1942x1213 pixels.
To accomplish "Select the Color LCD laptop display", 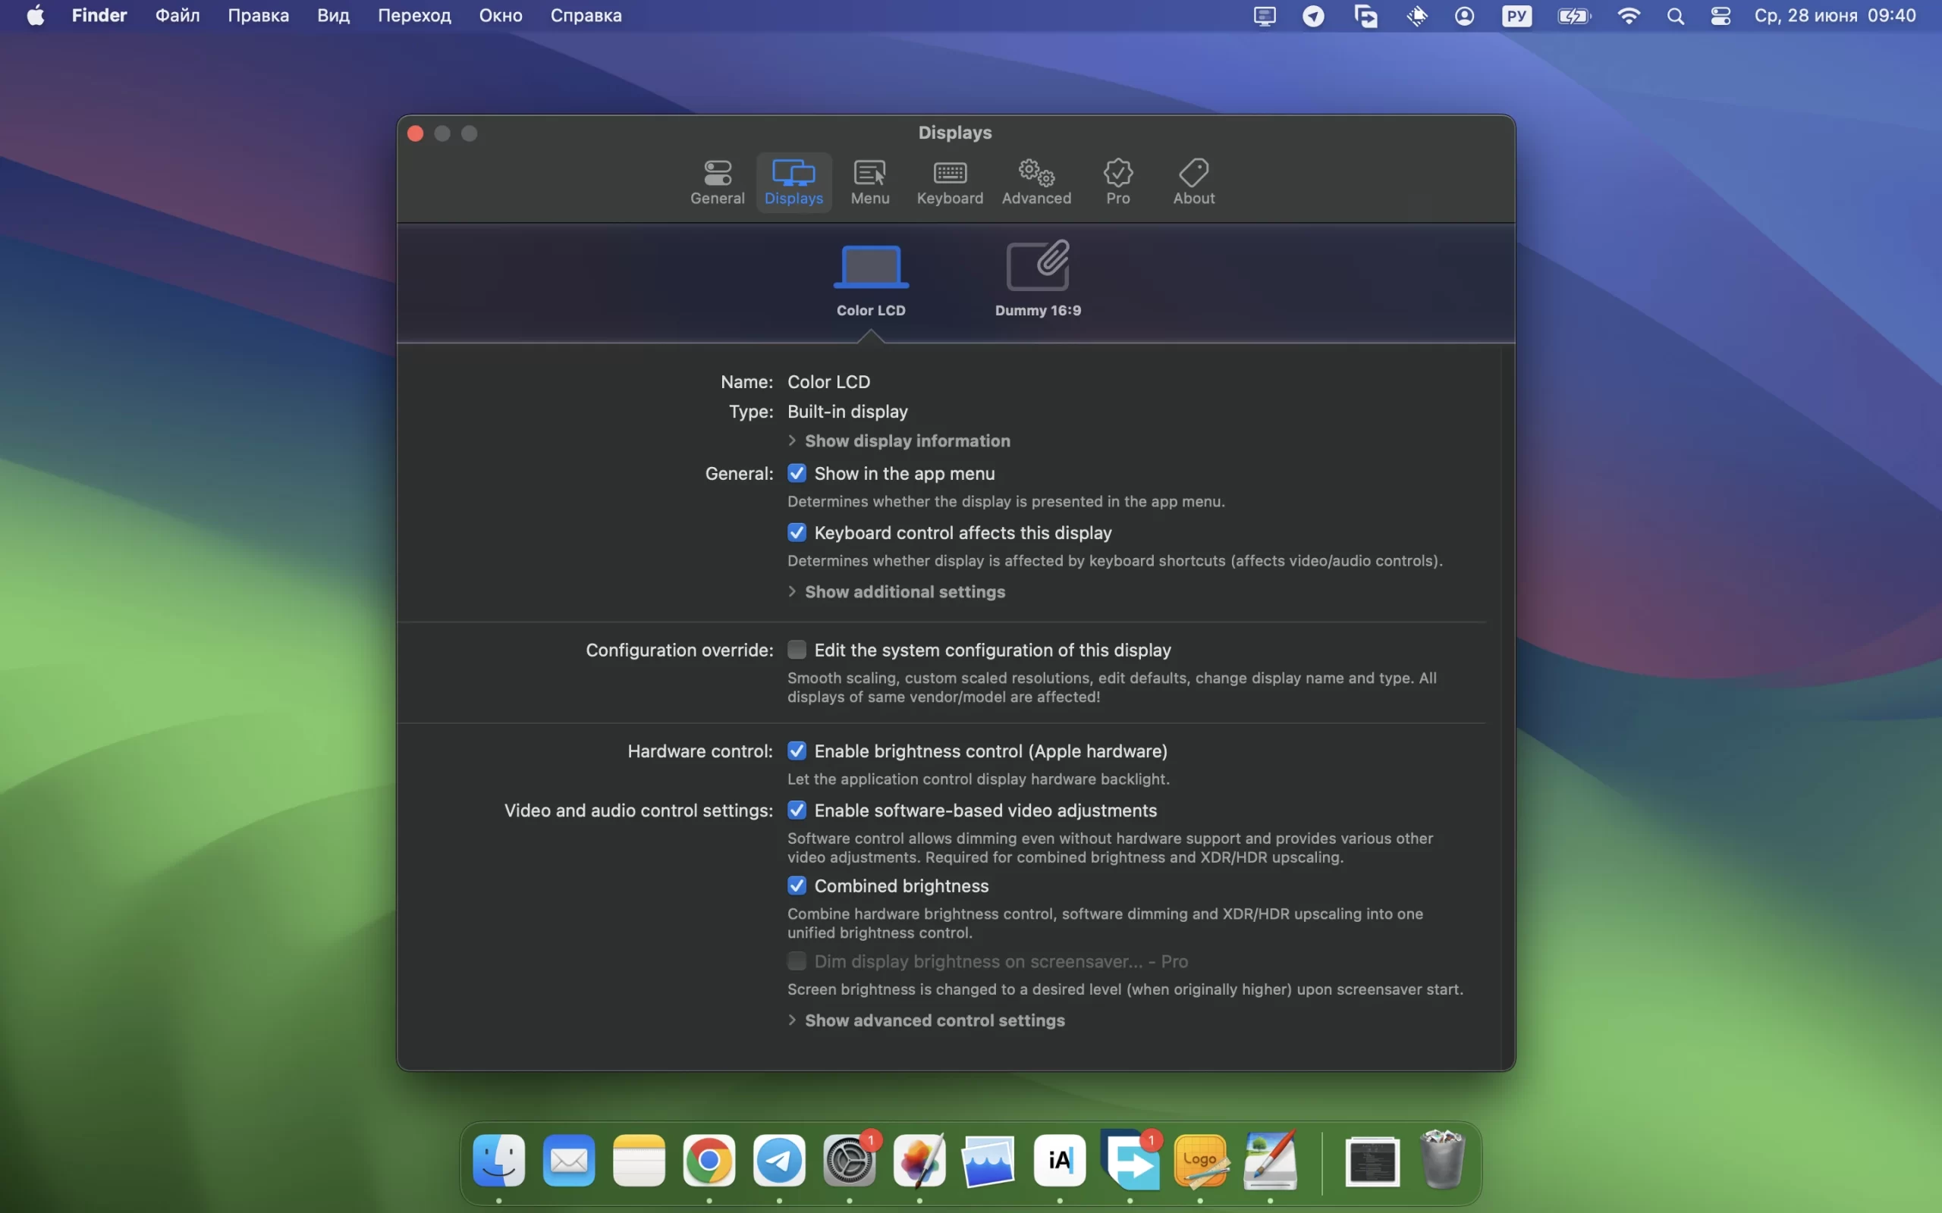I will point(871,277).
